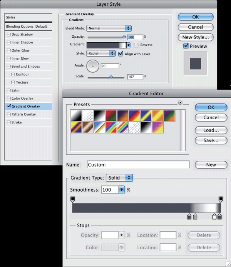Open the Blend Mode dropdown
Screen dimensions: 231x267
pyautogui.click(x=109, y=28)
